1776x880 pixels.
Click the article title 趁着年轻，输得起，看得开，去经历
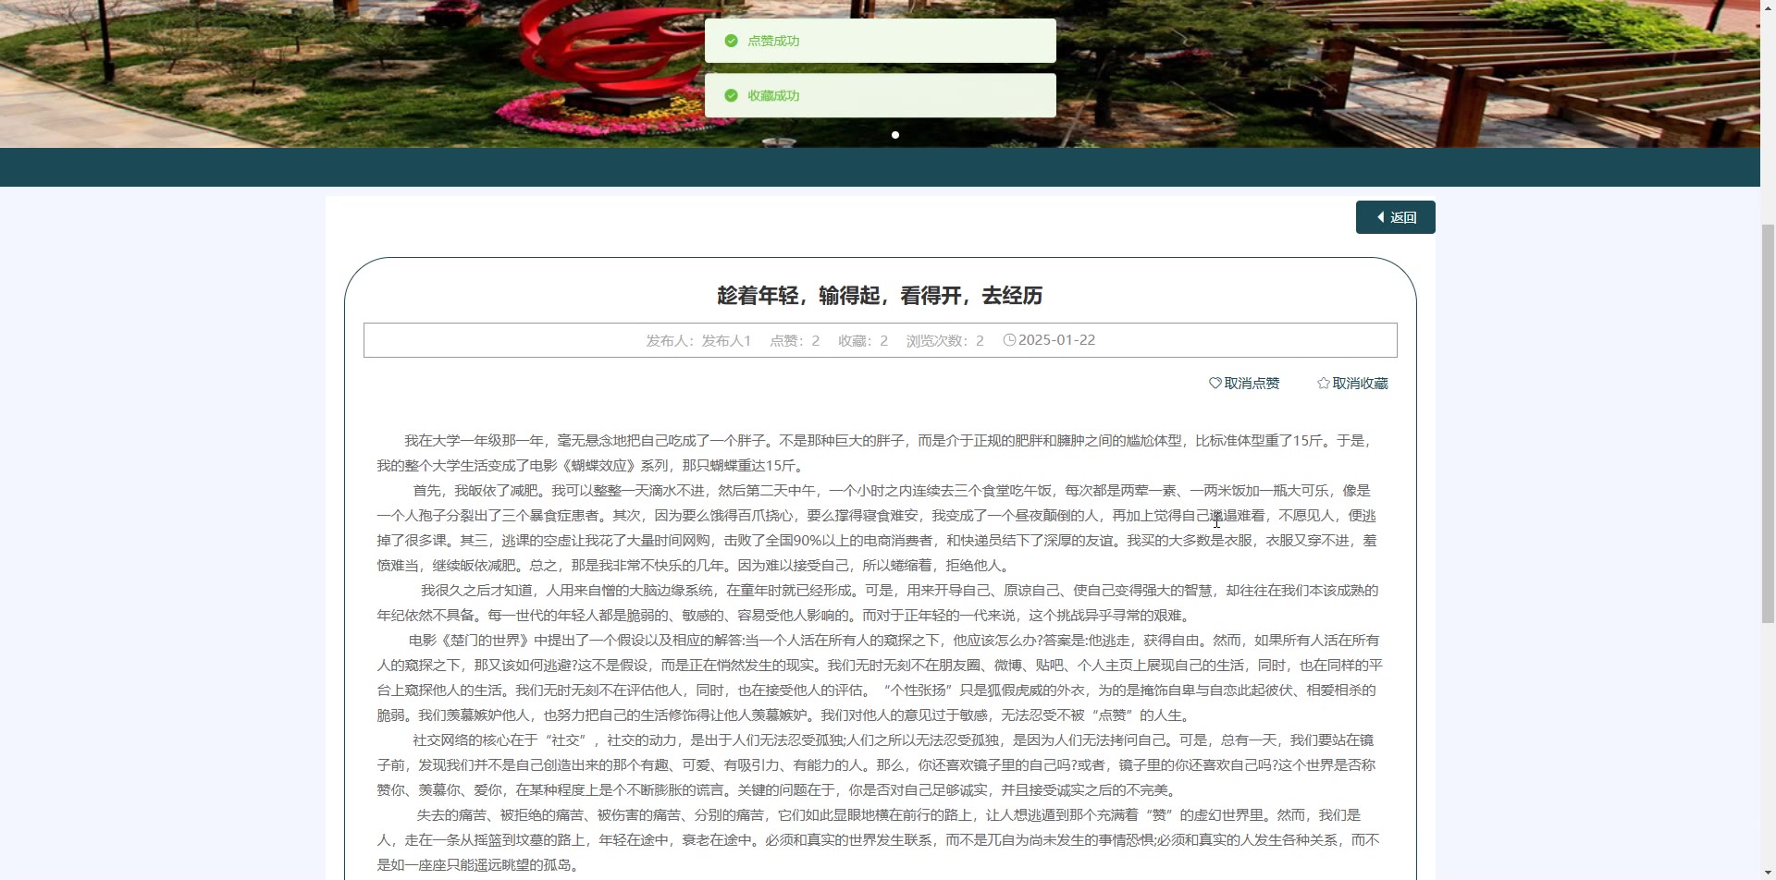[x=880, y=296]
